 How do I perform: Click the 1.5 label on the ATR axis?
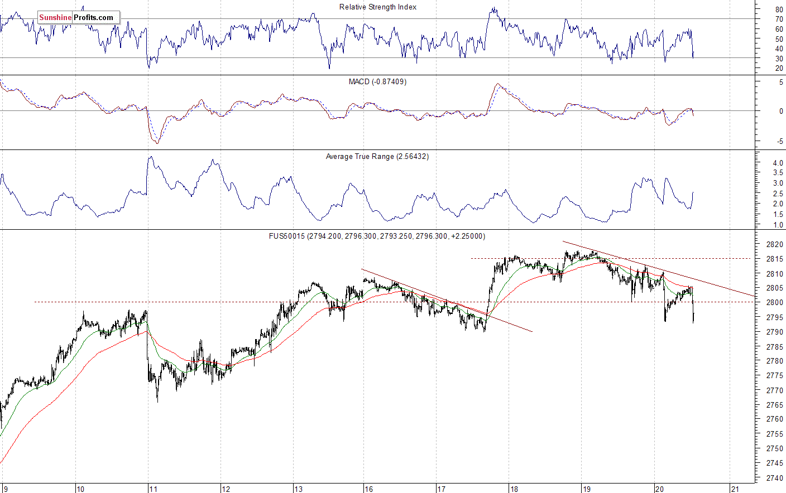(x=778, y=215)
